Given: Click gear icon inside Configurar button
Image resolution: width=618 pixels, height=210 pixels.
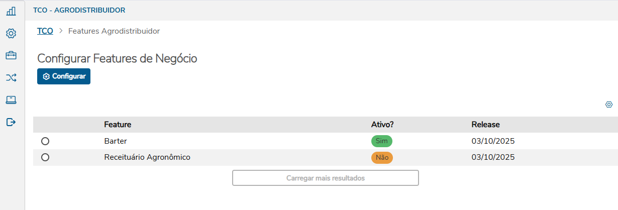Looking at the screenshot, I should (x=46, y=77).
